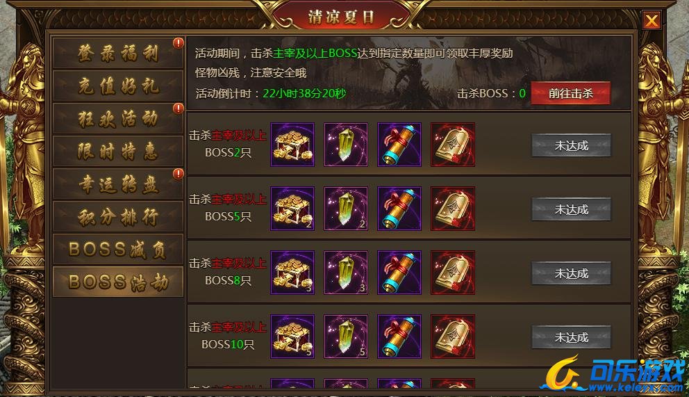Open the 登录福利 tab
This screenshot has height=397, width=689.
pyautogui.click(x=118, y=54)
